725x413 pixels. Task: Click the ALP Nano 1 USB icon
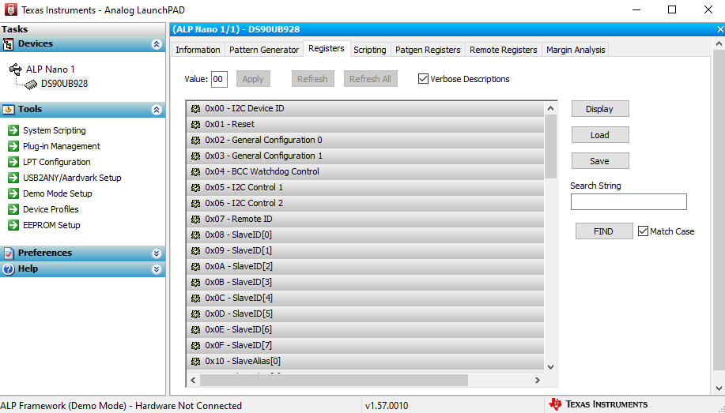point(16,69)
